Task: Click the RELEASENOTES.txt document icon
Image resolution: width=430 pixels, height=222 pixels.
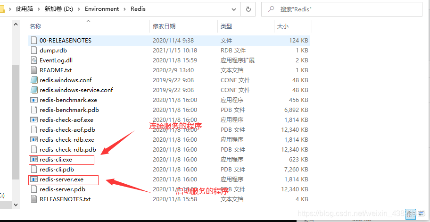Action: point(34,199)
